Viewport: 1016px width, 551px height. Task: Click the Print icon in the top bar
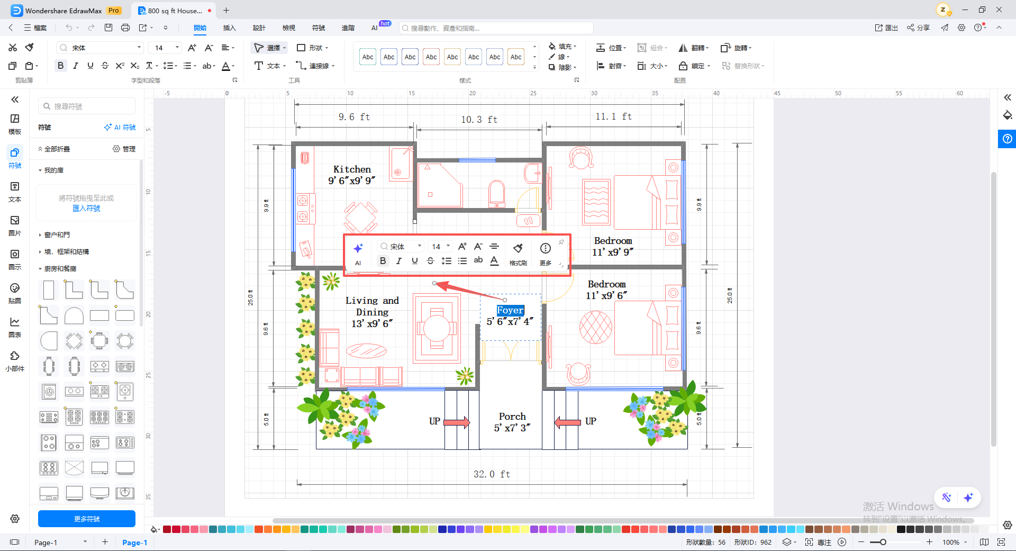(125, 28)
